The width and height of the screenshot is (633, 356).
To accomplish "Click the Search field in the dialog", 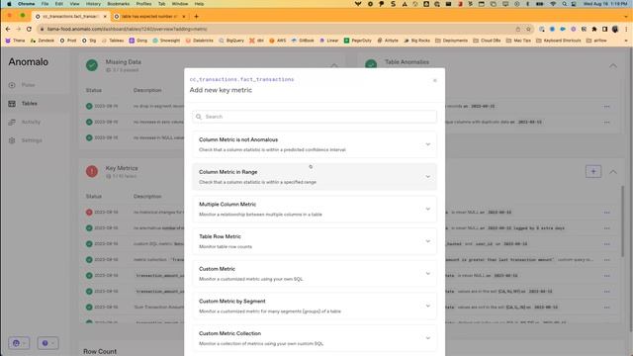I will (315, 117).
